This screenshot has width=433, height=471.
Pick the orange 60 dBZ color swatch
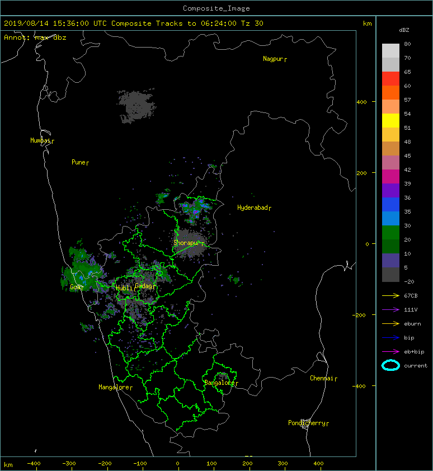coord(390,92)
